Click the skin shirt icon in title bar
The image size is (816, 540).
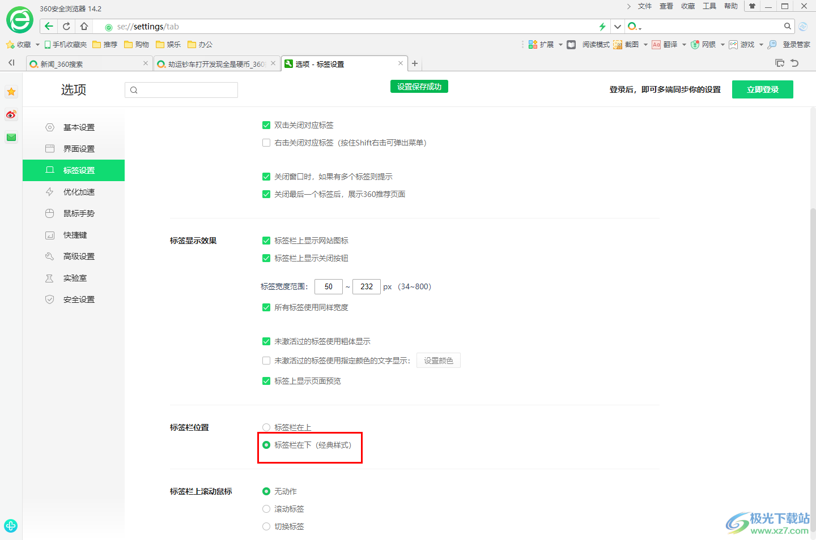click(x=752, y=6)
